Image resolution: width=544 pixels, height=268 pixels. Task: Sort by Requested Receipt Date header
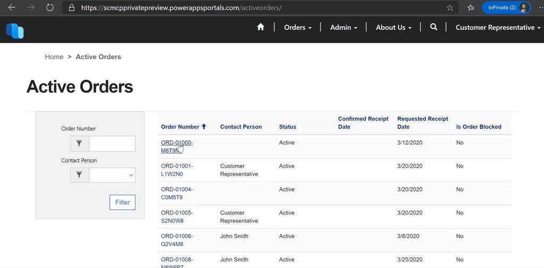click(x=422, y=123)
